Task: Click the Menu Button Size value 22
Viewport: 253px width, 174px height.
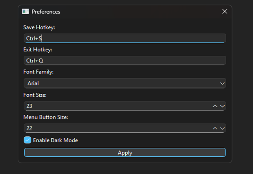Action: point(29,128)
